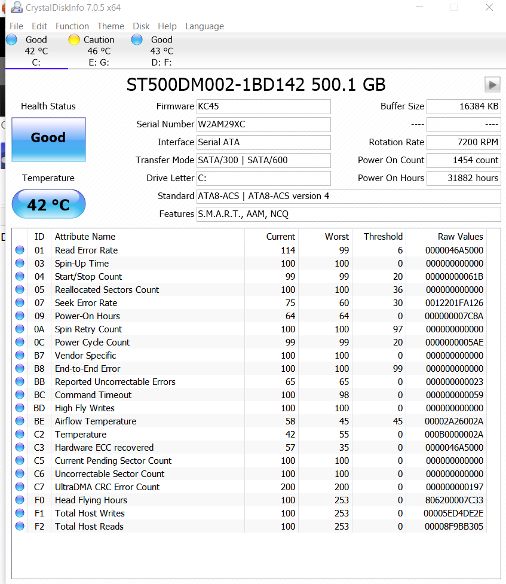Image resolution: width=506 pixels, height=584 pixels.
Task: Switch to the Caution 46 °C E: G: disk
Action: pos(99,51)
